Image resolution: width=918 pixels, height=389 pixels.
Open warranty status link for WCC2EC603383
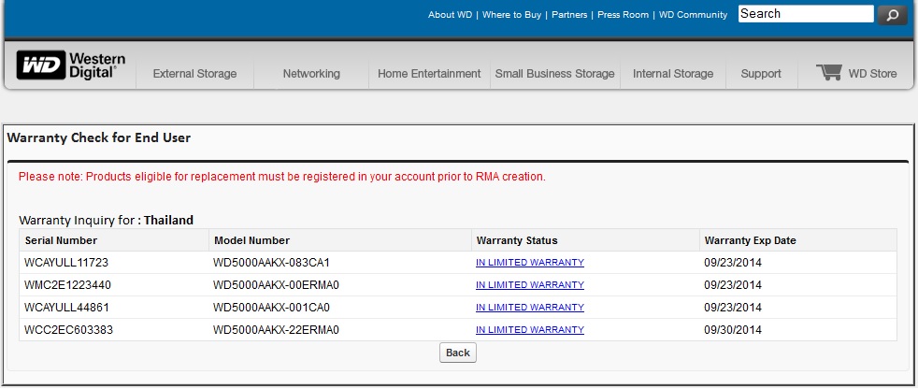[x=529, y=330]
